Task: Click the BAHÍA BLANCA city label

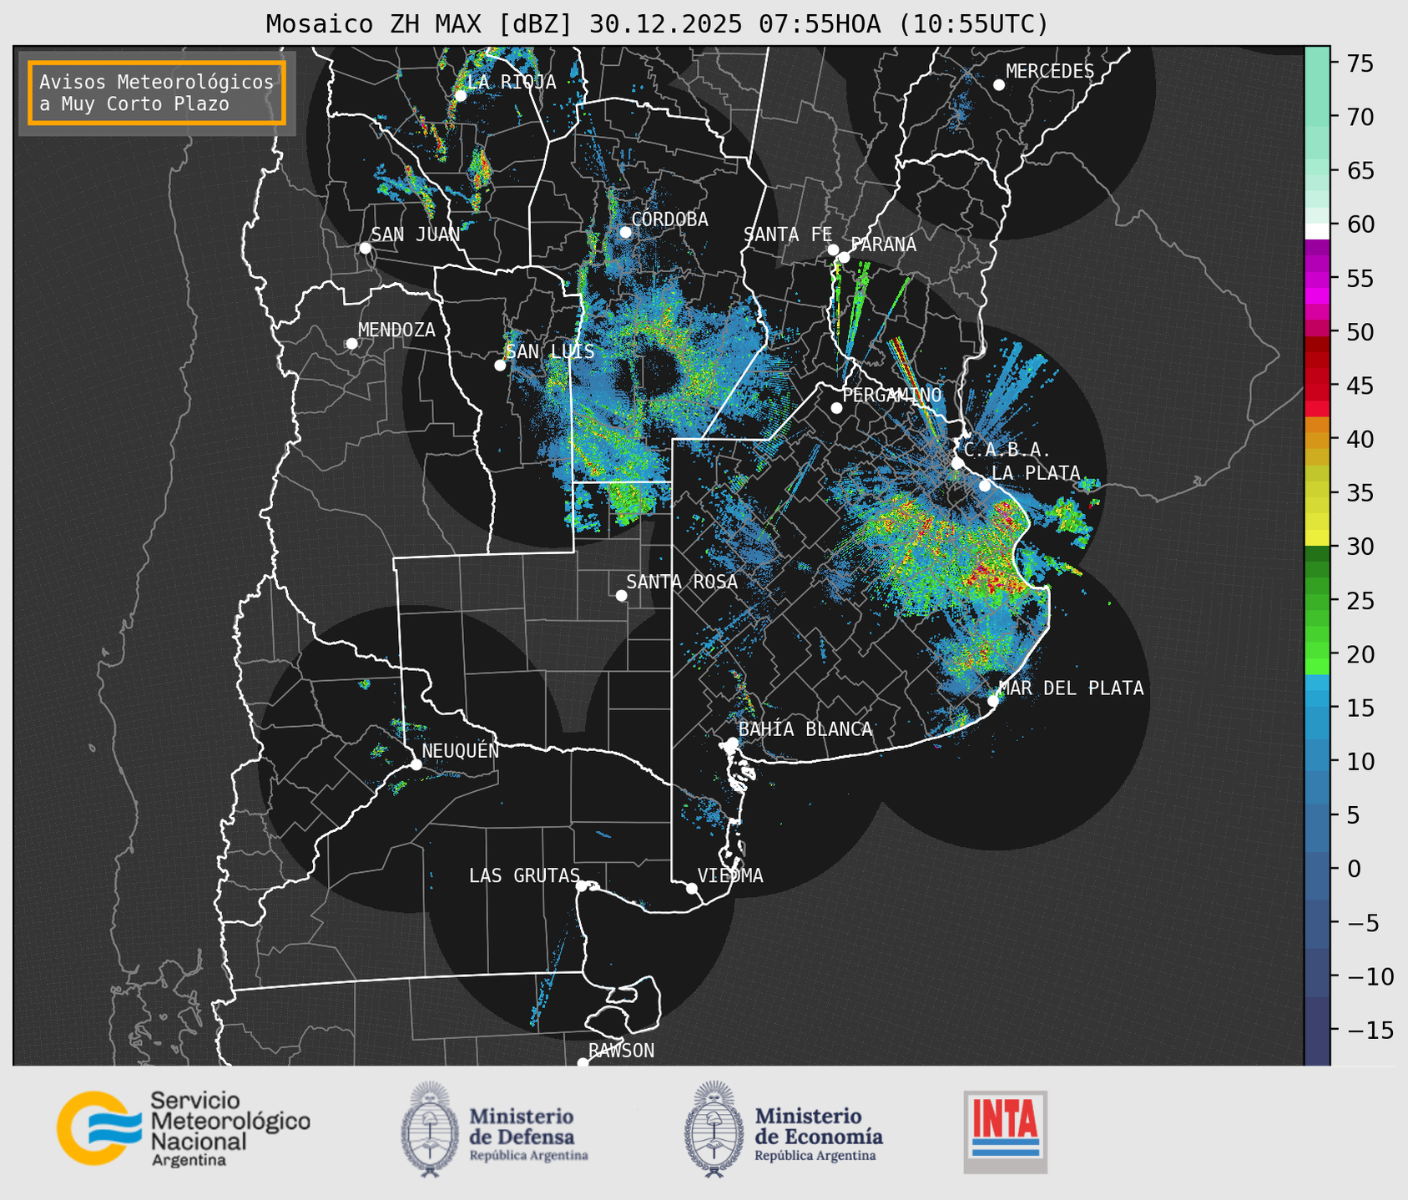Action: (x=805, y=729)
